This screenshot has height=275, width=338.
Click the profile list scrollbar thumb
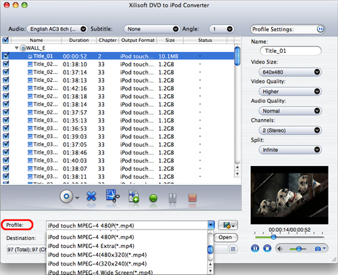coord(210,249)
